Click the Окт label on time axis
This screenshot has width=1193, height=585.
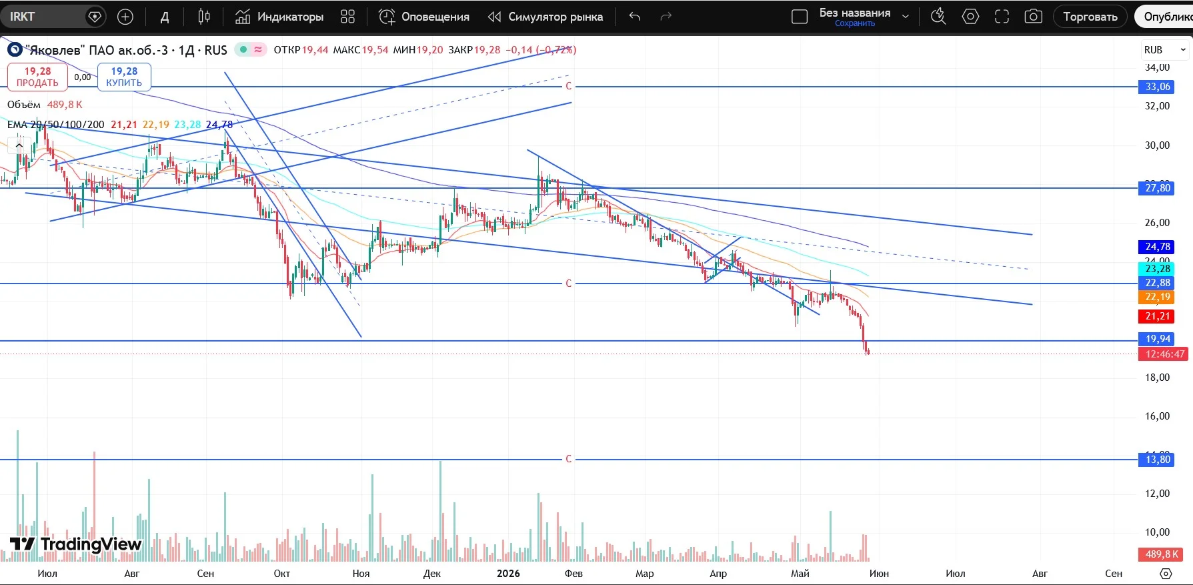pos(282,574)
